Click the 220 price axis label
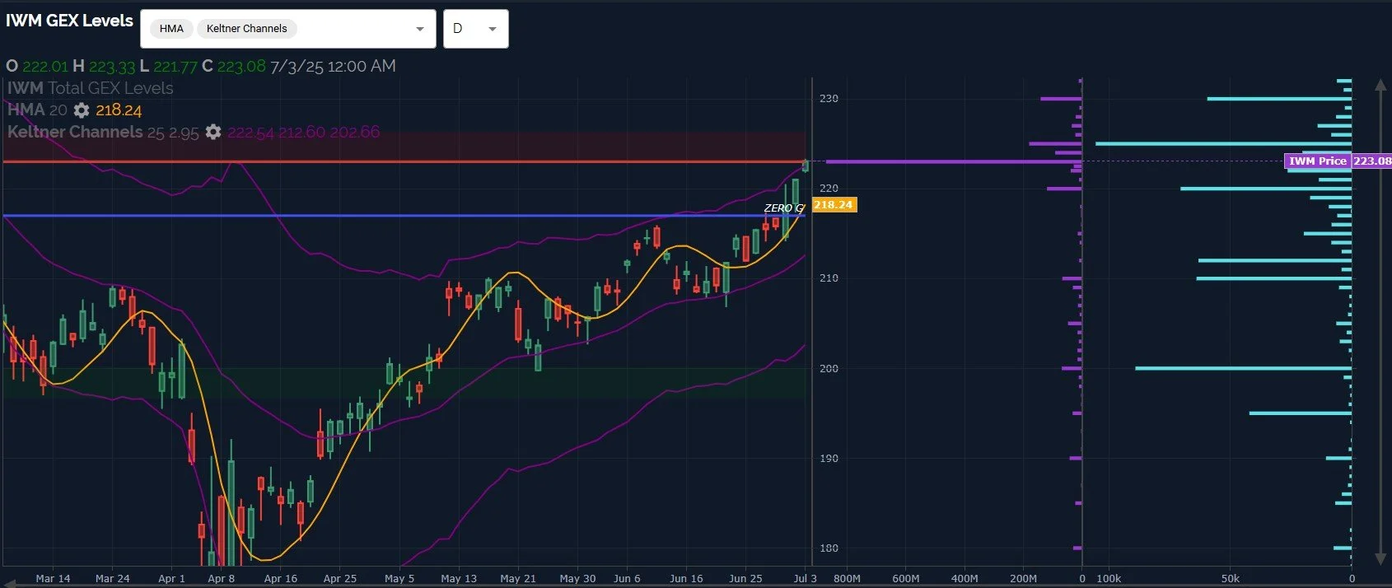Image resolution: width=1392 pixels, height=588 pixels. 829,189
